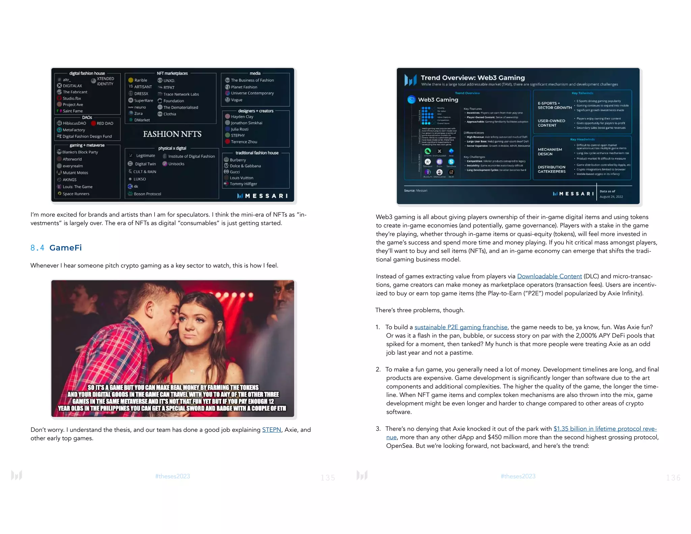Open the STEPN hyperlink
This screenshot has width=691, height=534.
(271, 430)
